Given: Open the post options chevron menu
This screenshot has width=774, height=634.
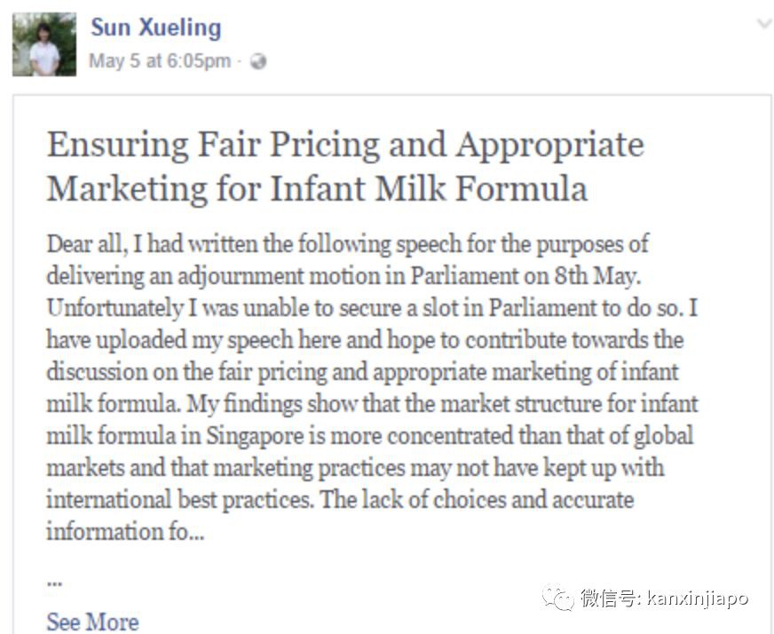Looking at the screenshot, I should pos(763,24).
